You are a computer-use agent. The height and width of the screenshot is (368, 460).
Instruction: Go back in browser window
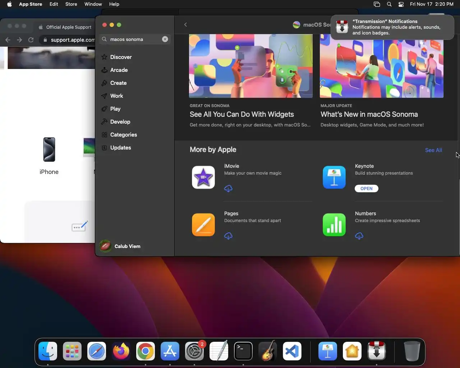pos(8,40)
